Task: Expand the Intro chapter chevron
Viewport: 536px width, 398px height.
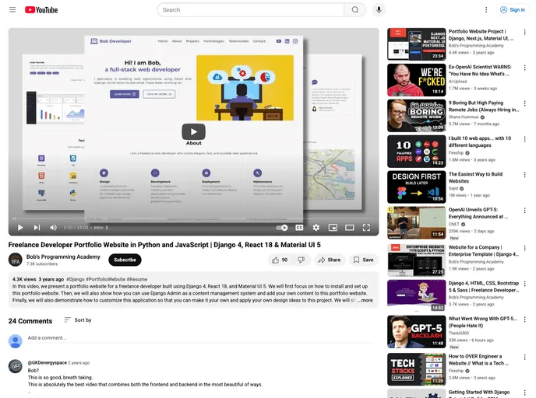Action: click(x=107, y=228)
